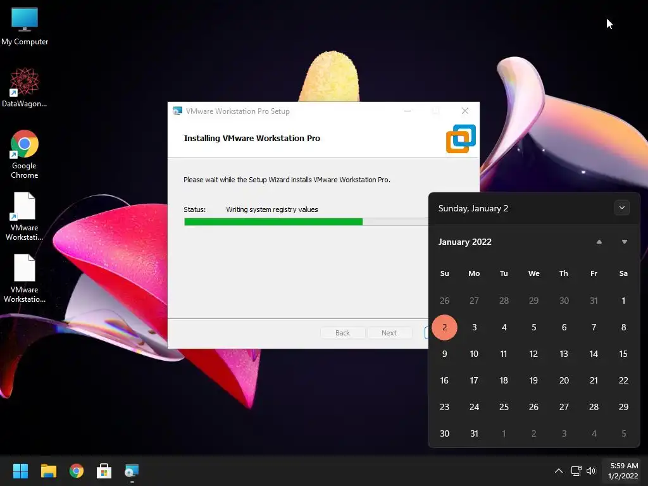
Task: Click the "Writing system registry values" status text
Action: (x=272, y=209)
